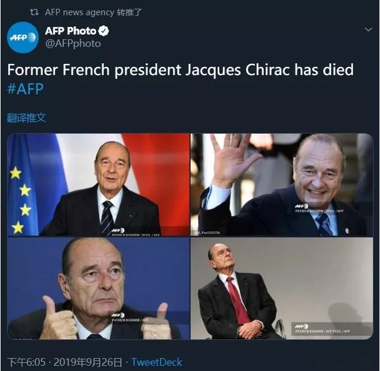Open the photo of man waving hand
380x371 pixels.
tap(282, 185)
